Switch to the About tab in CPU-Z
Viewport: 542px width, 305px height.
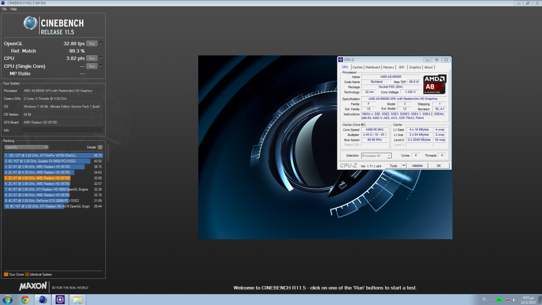pyautogui.click(x=429, y=67)
